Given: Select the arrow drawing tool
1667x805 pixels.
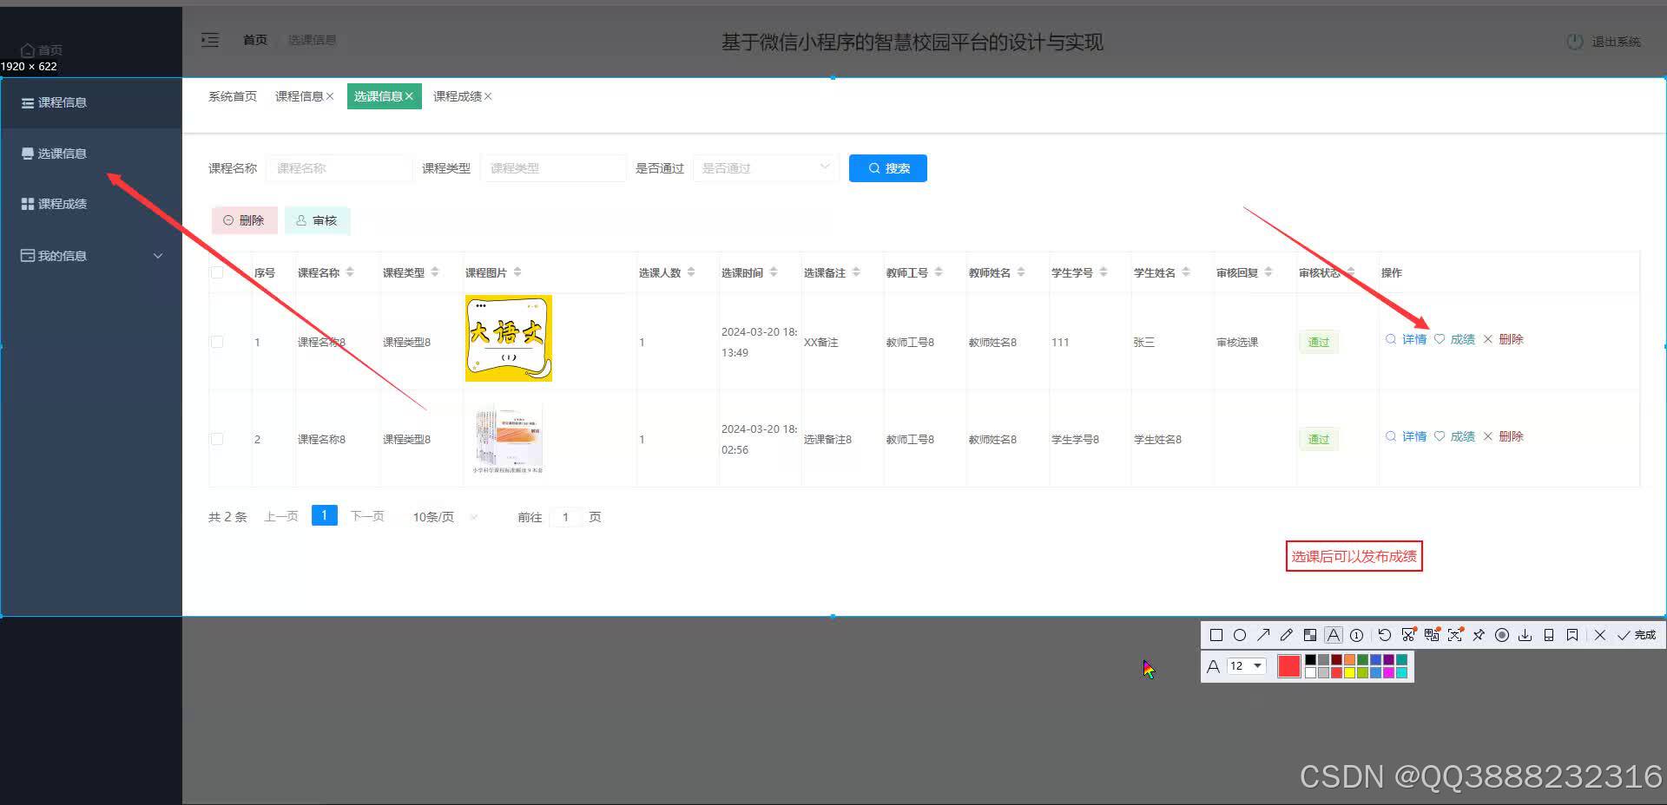Looking at the screenshot, I should [x=1264, y=635].
